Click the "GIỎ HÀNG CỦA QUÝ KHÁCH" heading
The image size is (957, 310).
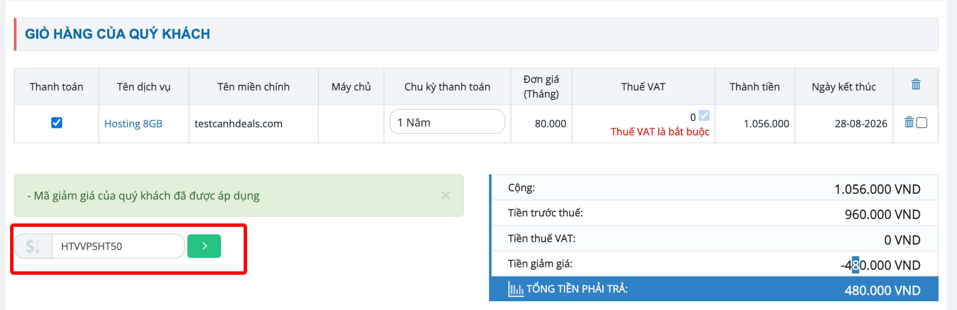118,34
